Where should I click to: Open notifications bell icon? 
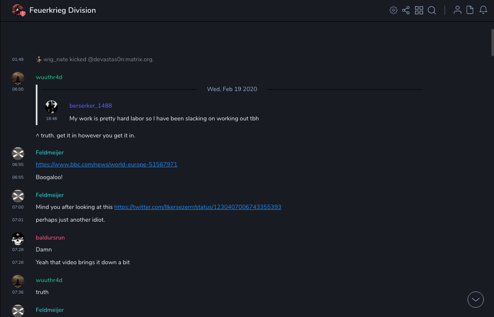[x=483, y=10]
